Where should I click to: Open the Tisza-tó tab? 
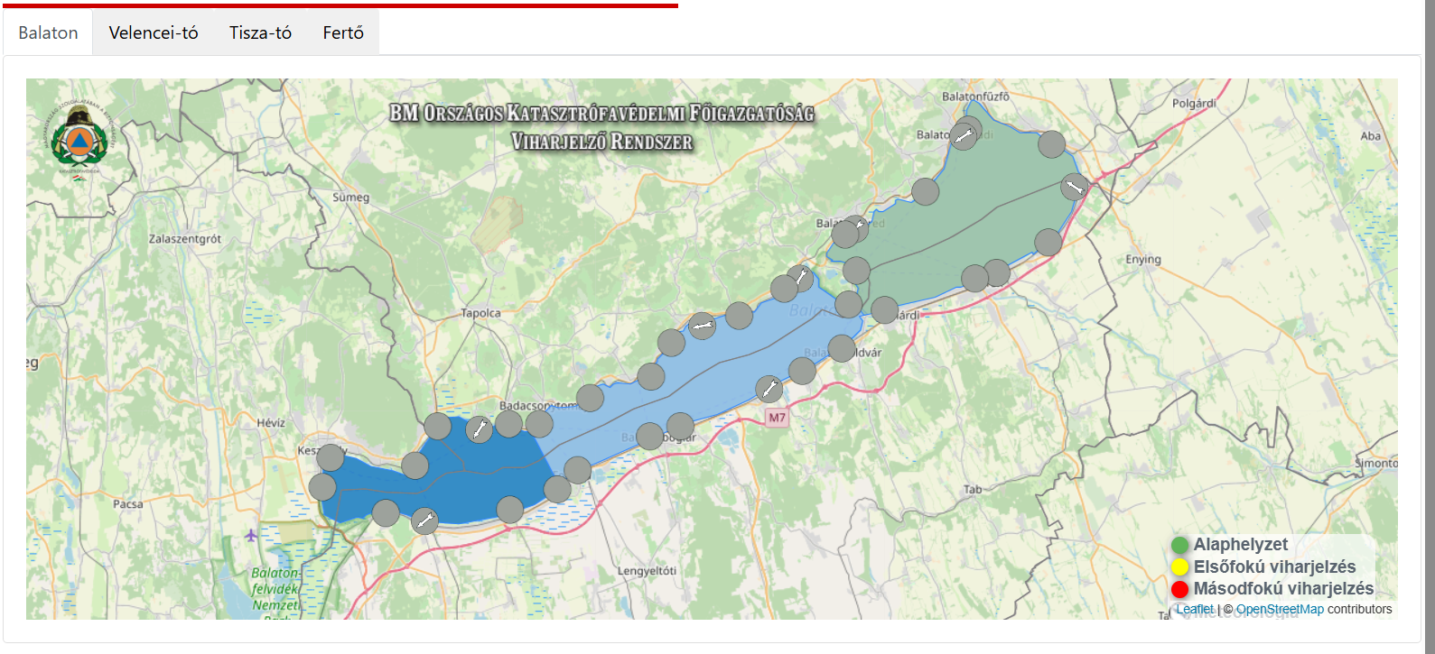[x=260, y=33]
